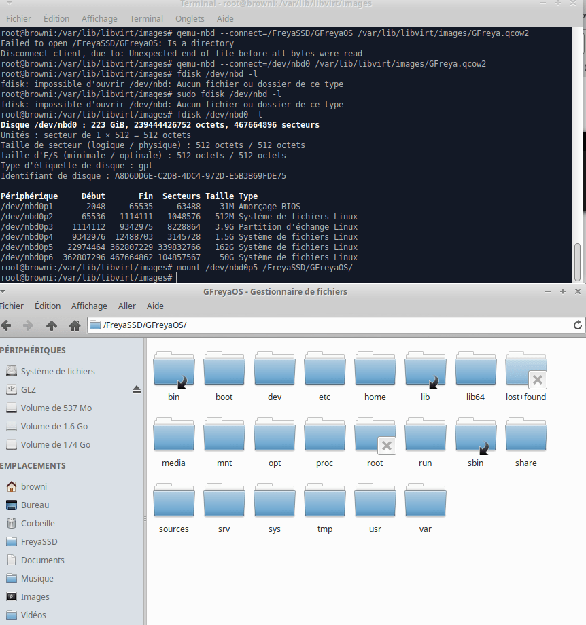Eject the GLZ drive
Viewport: 586px width, 625px height.
[x=136, y=389]
